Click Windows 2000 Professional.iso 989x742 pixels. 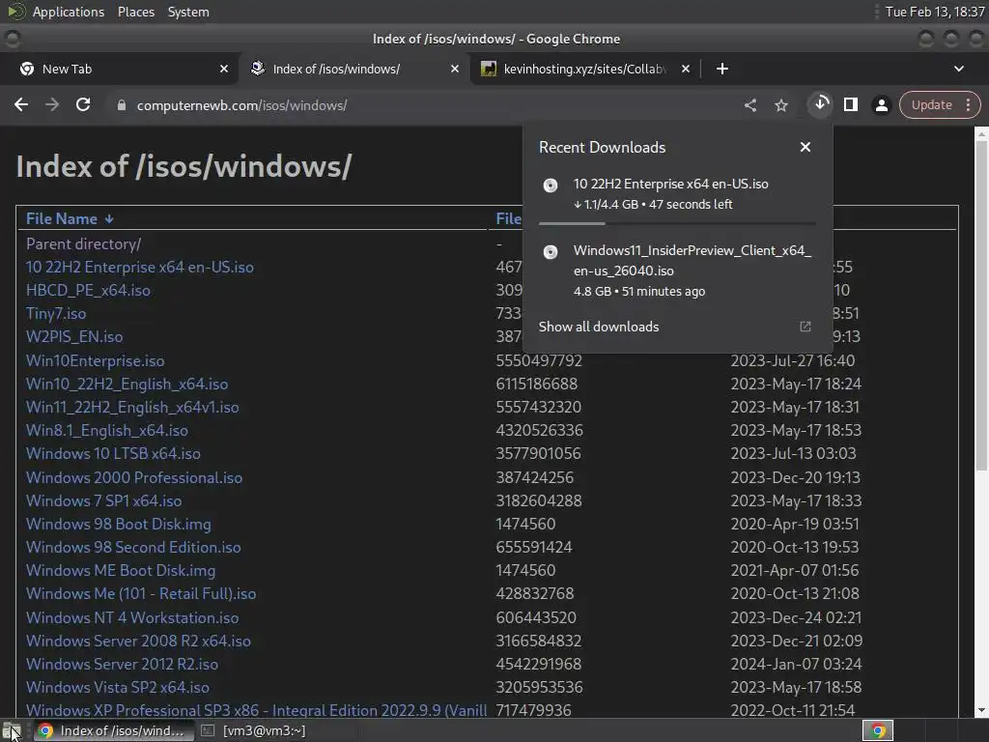coord(133,477)
